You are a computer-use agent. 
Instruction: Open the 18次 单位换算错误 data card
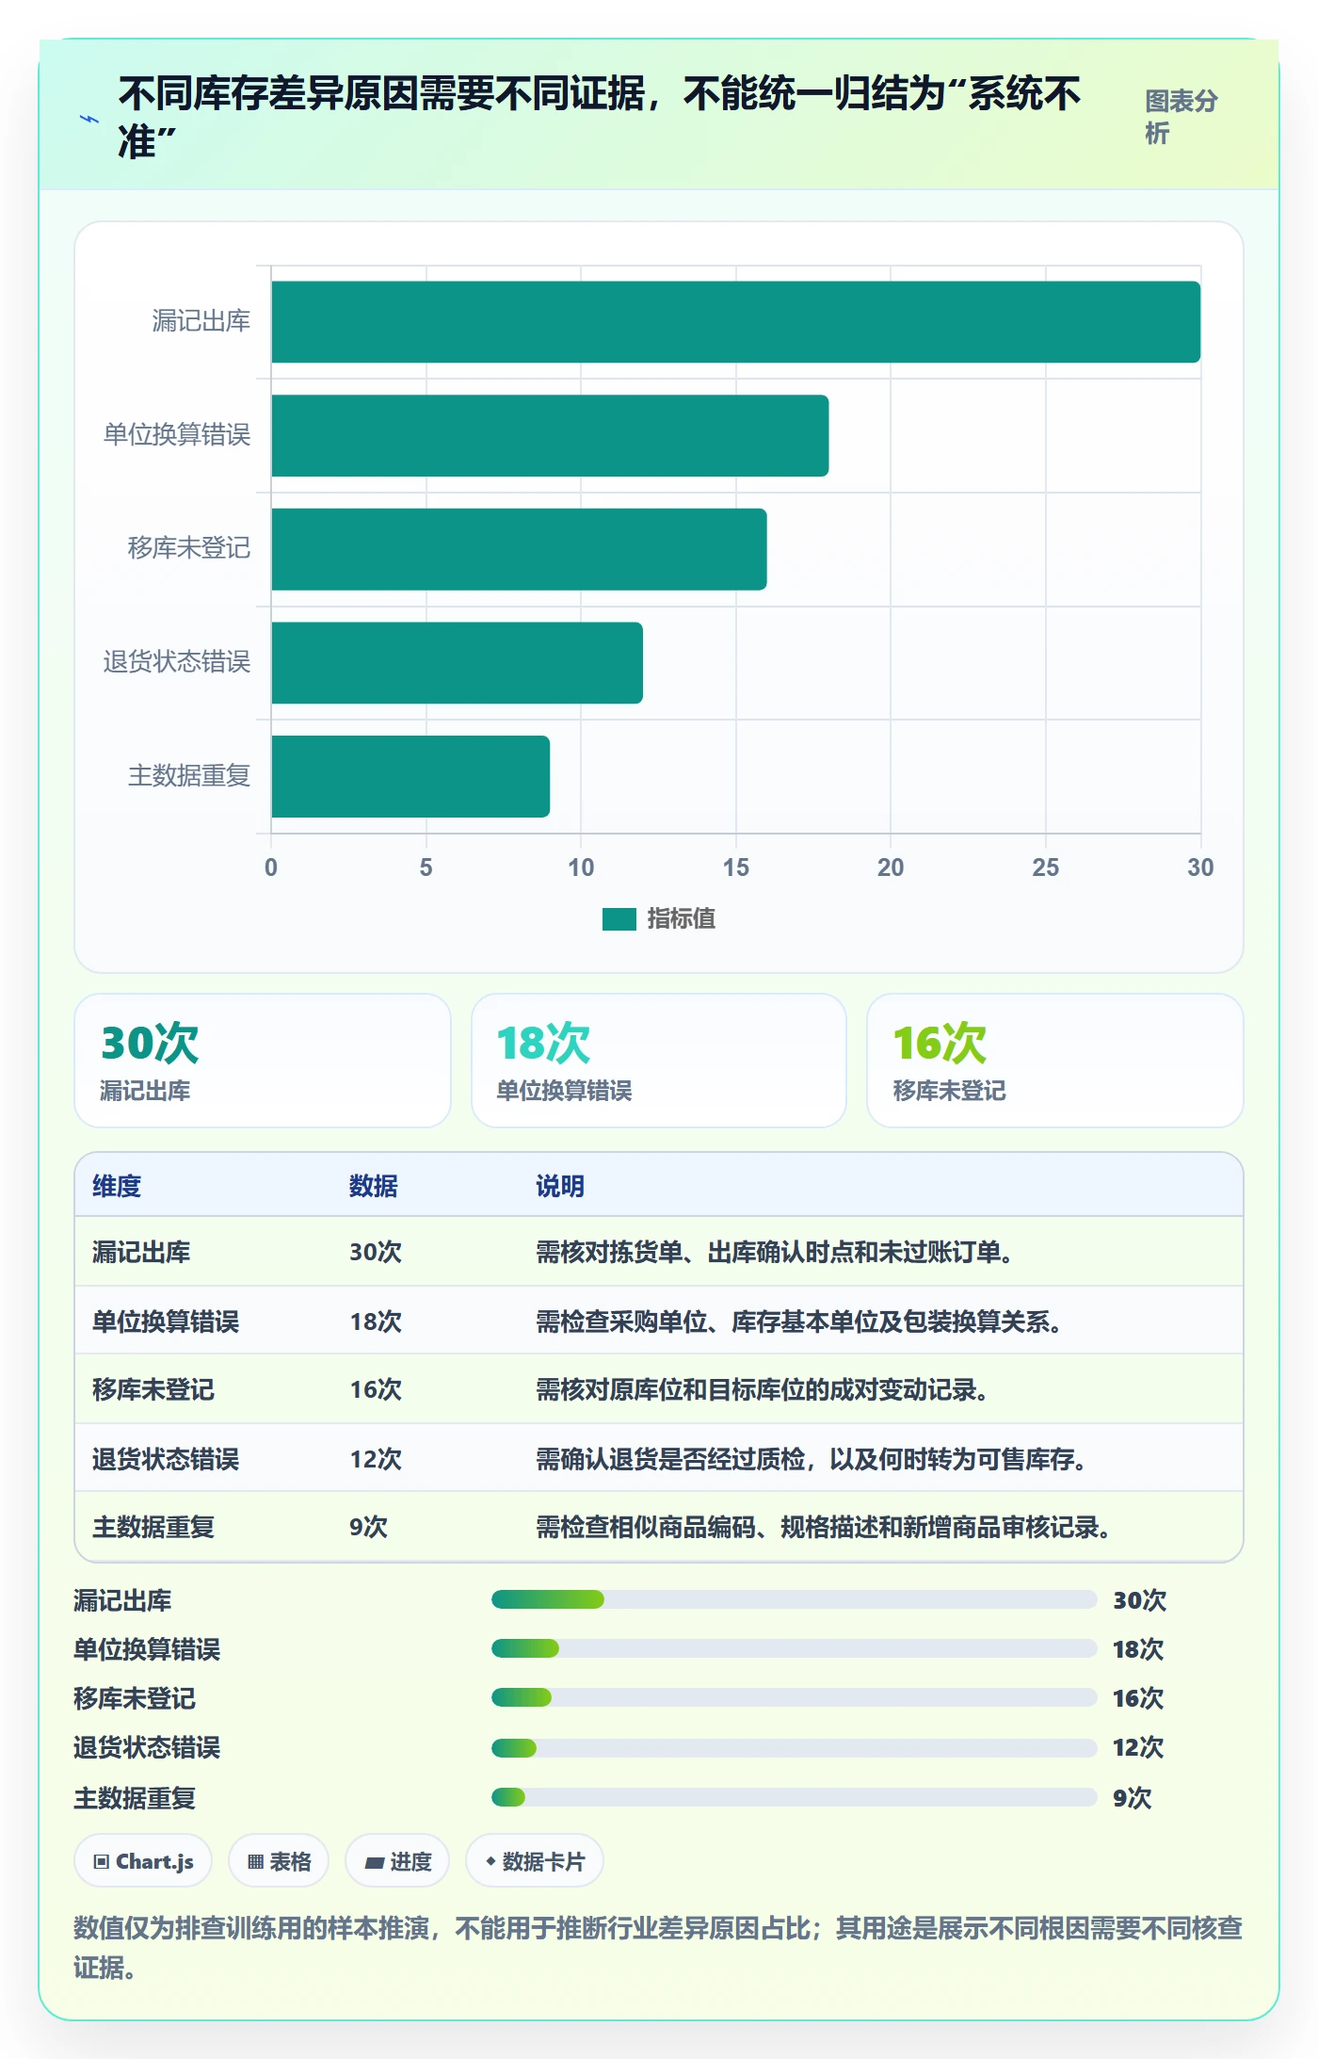(659, 1061)
